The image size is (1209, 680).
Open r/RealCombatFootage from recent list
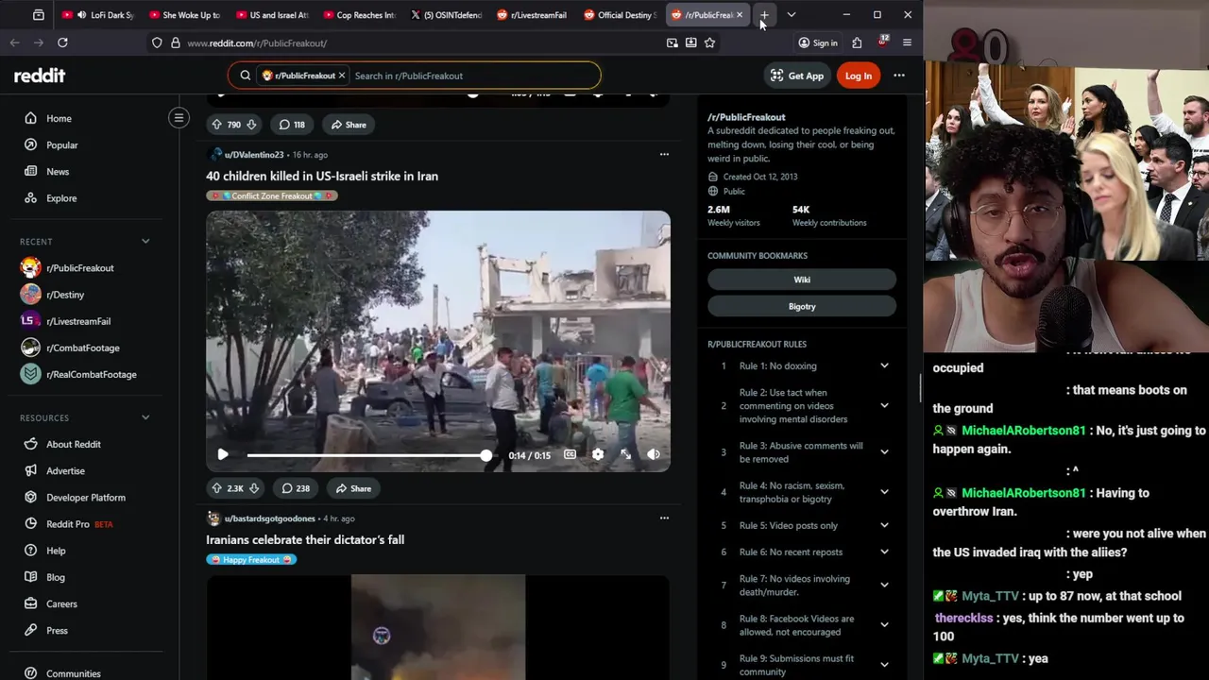coord(90,374)
